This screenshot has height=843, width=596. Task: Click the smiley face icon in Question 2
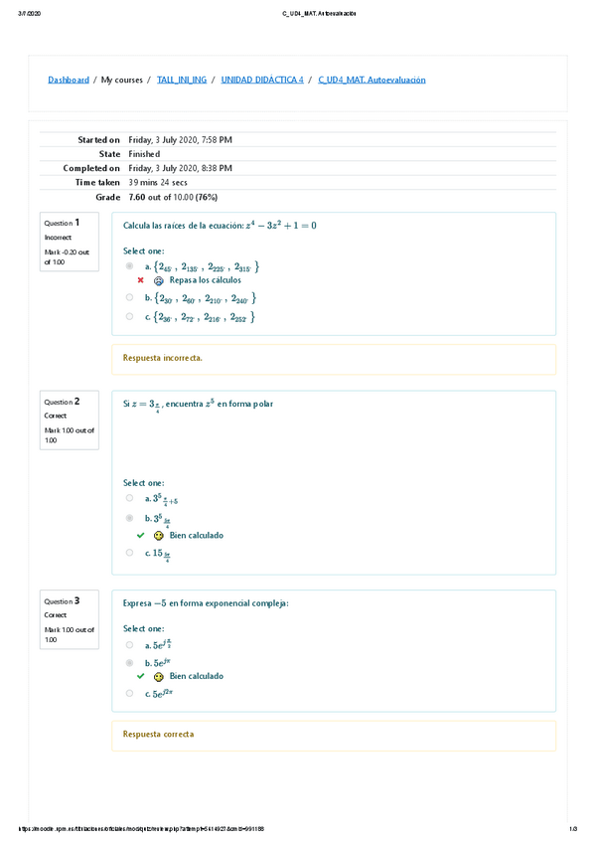159,536
